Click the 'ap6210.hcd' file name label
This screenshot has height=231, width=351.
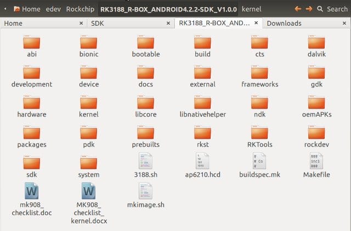202,175
